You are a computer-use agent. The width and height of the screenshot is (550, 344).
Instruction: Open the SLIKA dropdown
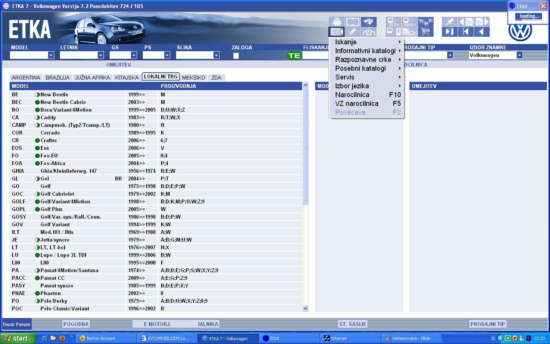[216, 55]
